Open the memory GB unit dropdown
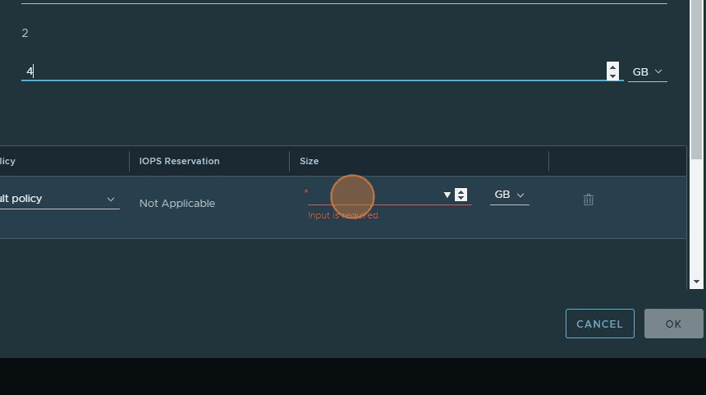 [647, 72]
